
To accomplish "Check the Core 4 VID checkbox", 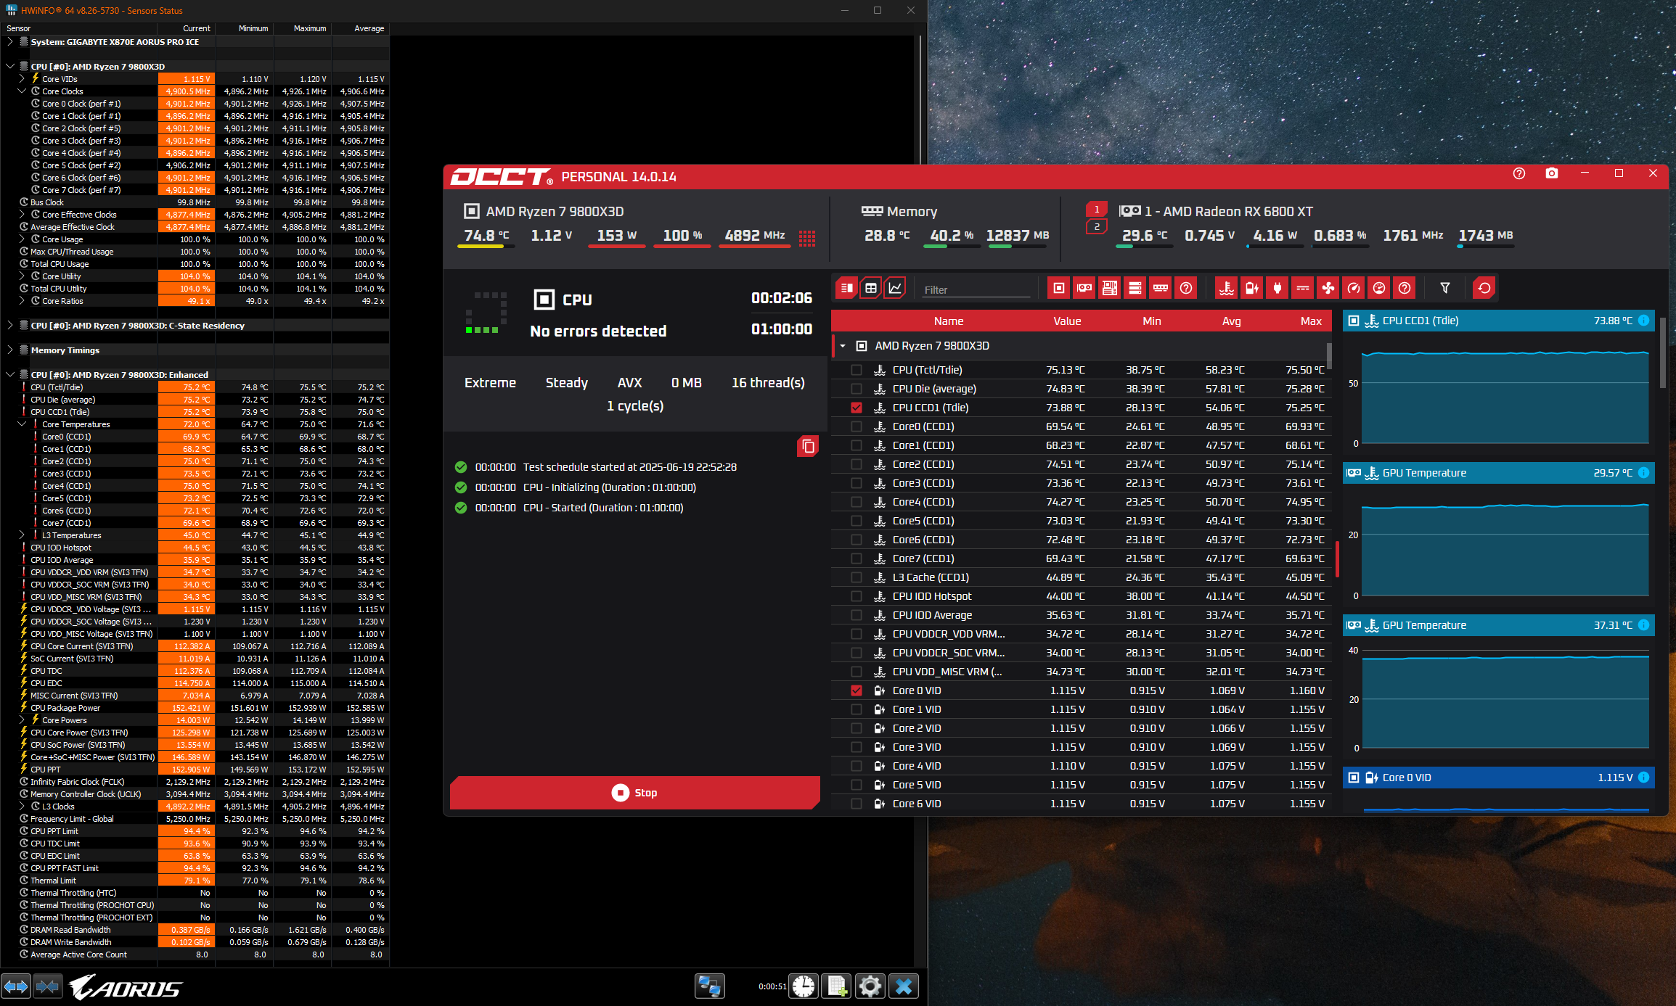I will [x=857, y=766].
